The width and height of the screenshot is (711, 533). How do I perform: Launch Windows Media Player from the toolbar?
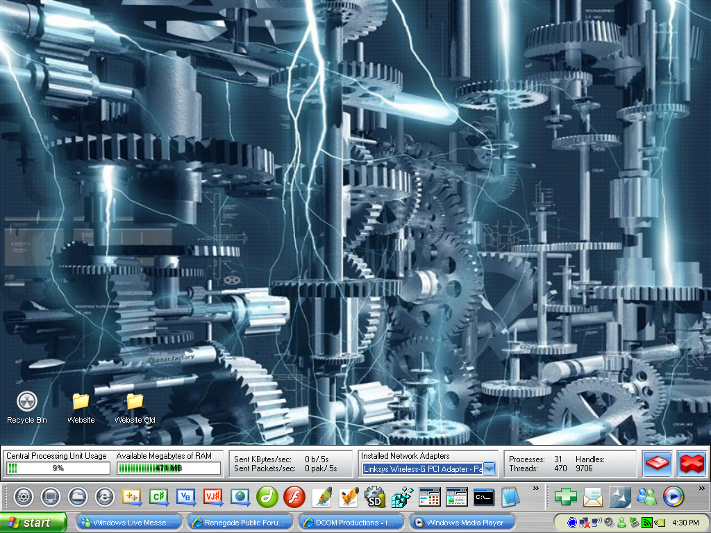click(673, 496)
